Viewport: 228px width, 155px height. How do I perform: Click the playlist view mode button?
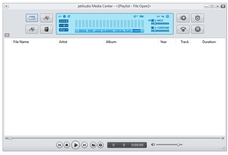coord(32,18)
